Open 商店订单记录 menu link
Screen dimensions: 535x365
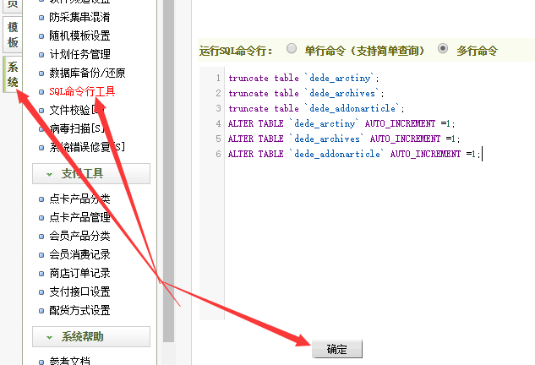[x=79, y=273]
